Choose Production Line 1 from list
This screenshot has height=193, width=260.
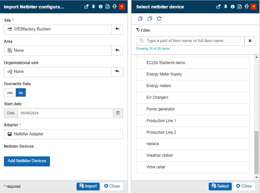161,121
